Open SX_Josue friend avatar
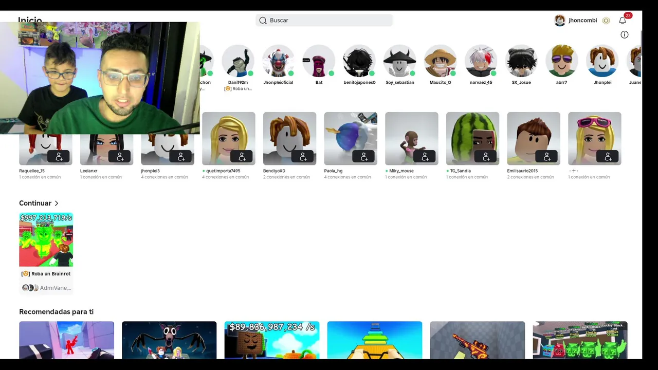Screen dimensions: 658x370 click(521, 61)
